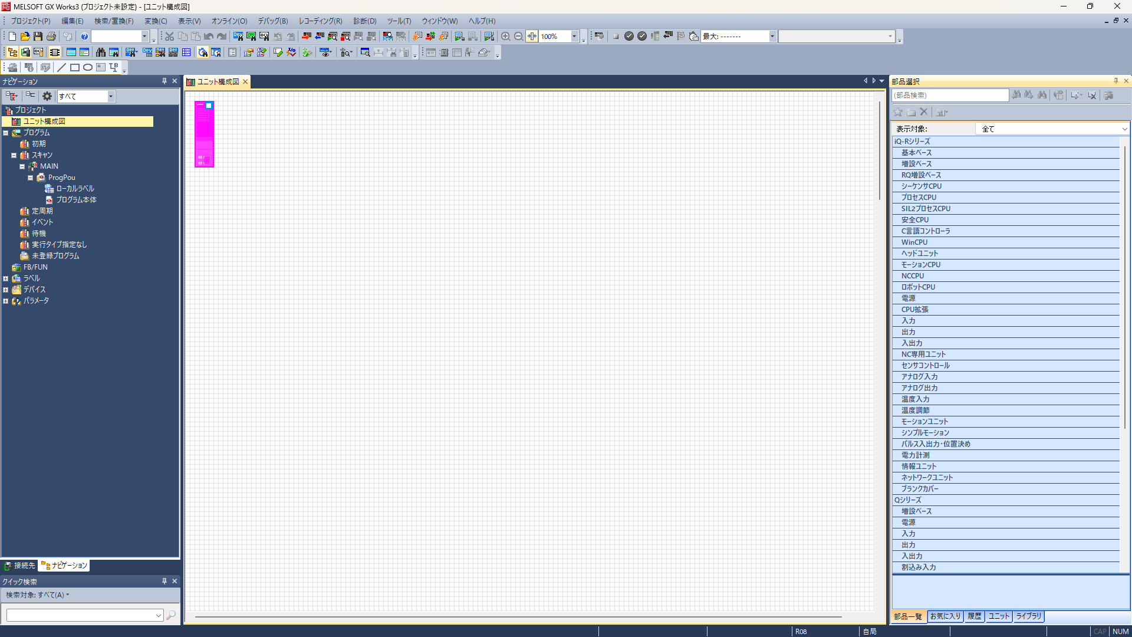The image size is (1132, 637).
Task: Pin the ナビゲーション panel
Action: [x=164, y=81]
